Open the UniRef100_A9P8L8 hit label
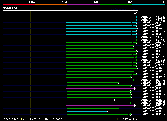 [153, 25]
